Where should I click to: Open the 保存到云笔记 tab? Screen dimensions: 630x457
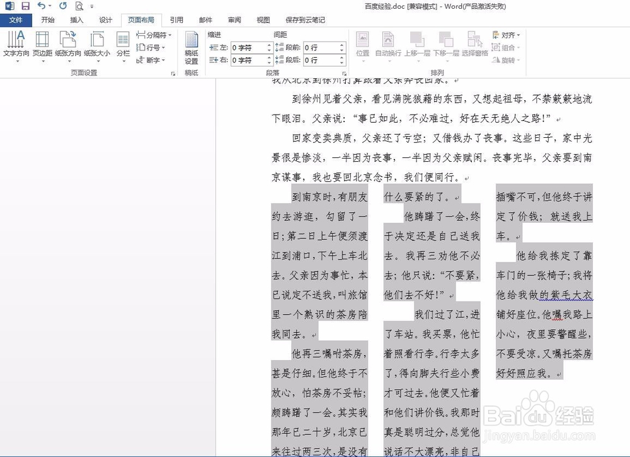[306, 20]
